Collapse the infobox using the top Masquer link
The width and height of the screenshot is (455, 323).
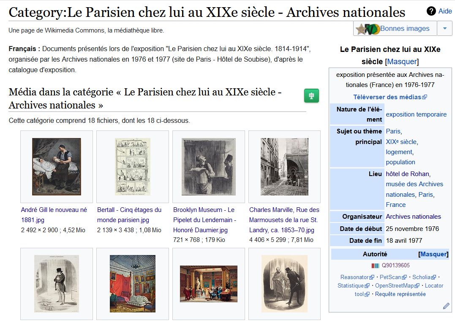[x=402, y=62]
